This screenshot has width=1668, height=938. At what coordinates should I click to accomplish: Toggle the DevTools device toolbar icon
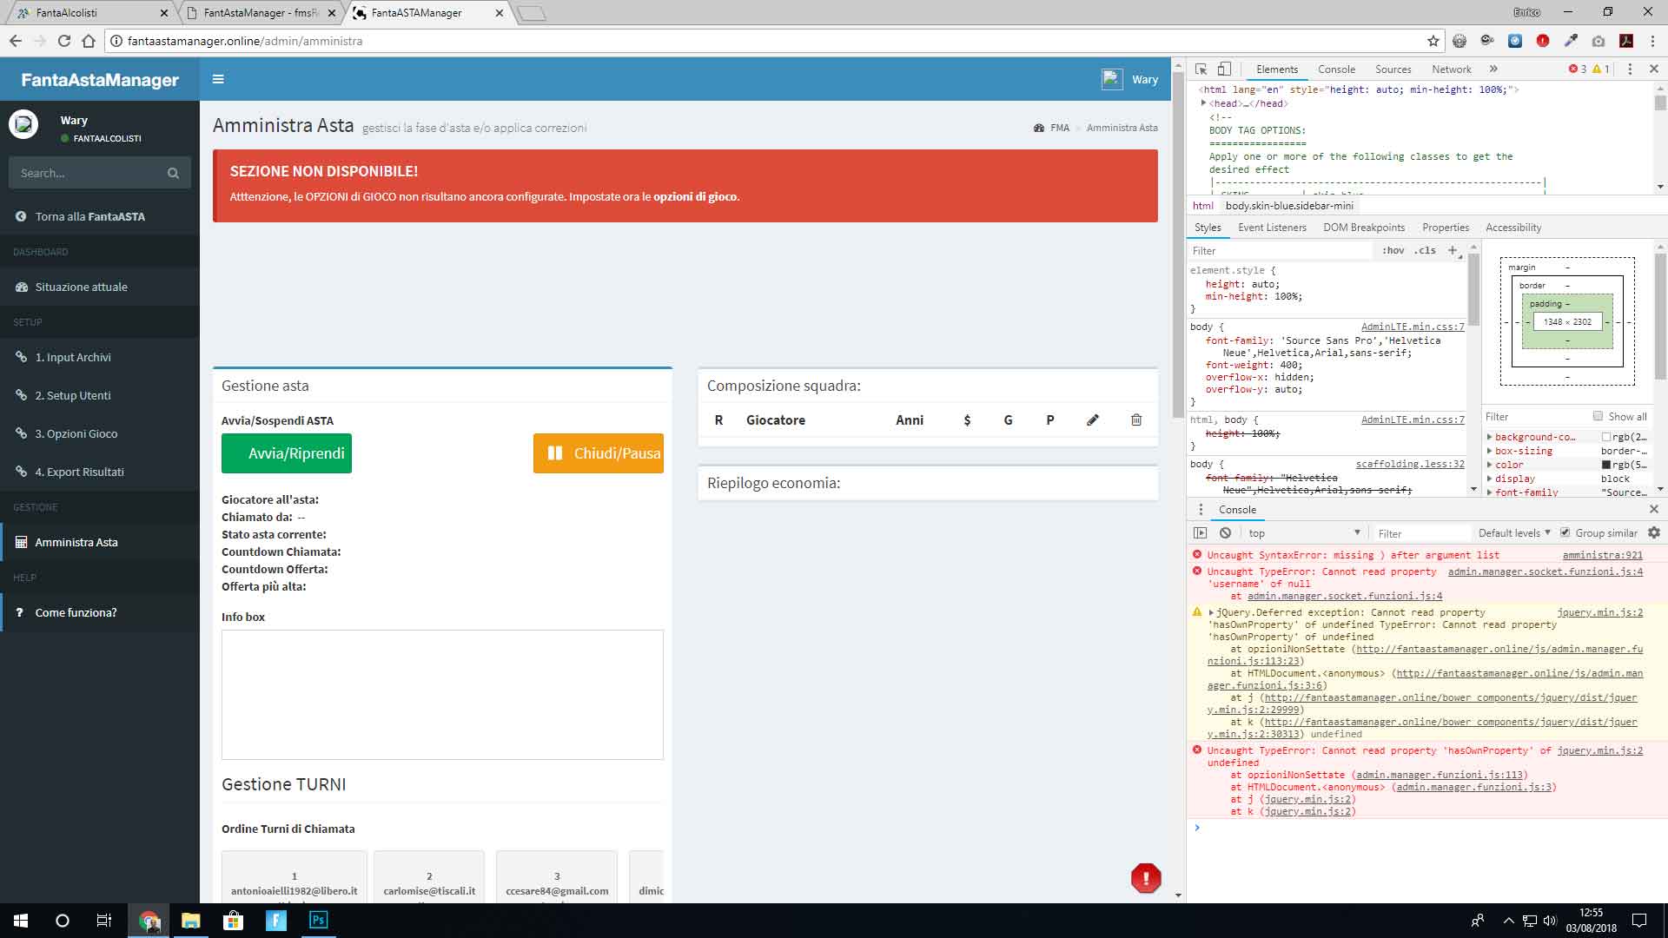1224,69
